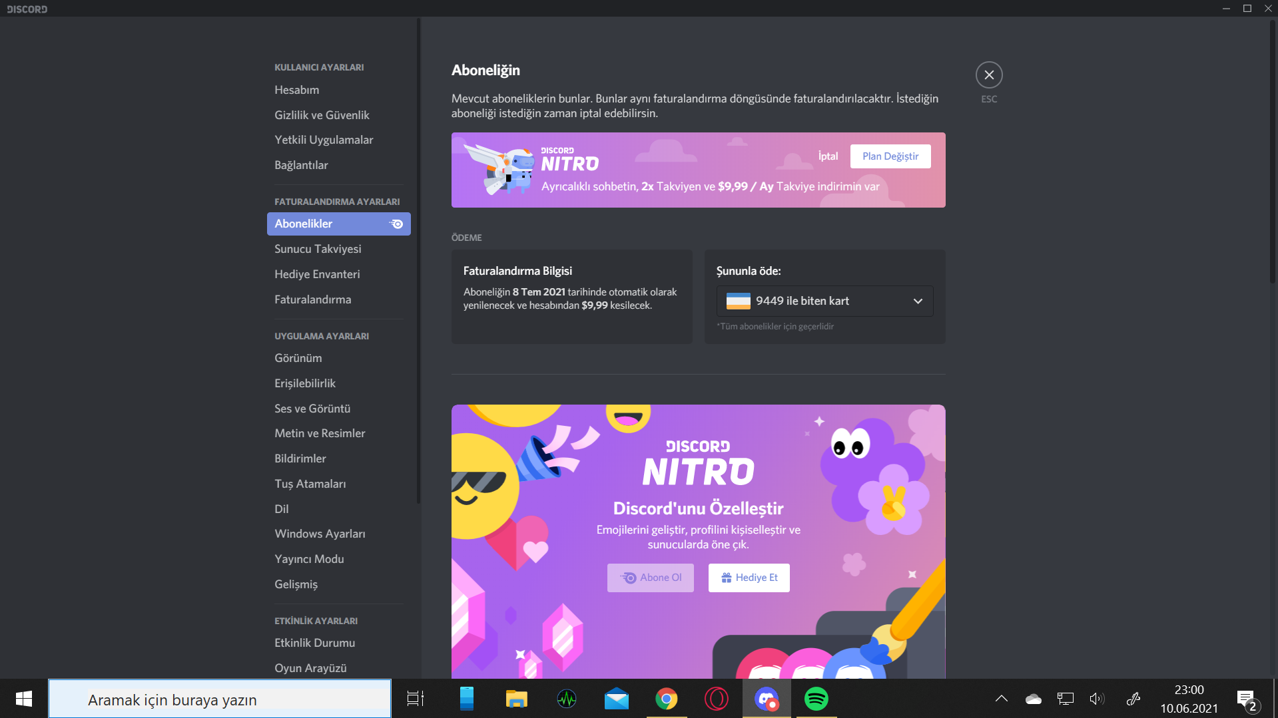
Task: Click the Nitro icon beside Abonelikler
Action: coord(396,224)
